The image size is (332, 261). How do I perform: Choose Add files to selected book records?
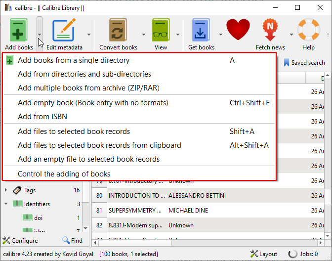click(139, 131)
